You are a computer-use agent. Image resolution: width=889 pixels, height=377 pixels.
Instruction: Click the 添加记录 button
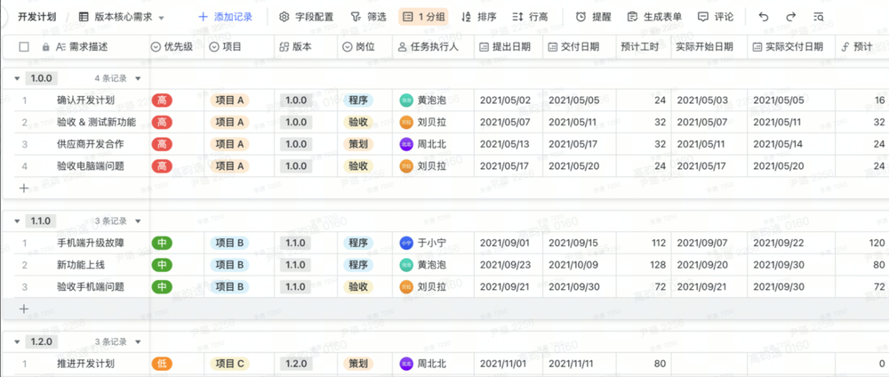(226, 17)
